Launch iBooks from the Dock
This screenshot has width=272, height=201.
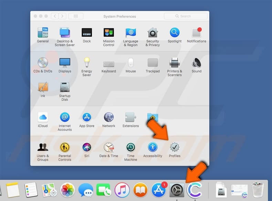tap(140, 190)
